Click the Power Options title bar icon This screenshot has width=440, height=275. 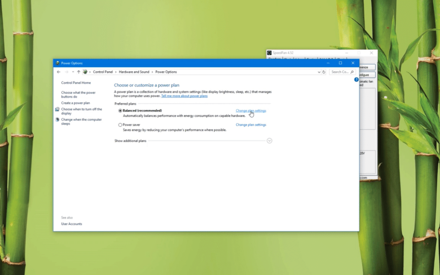pos(58,63)
